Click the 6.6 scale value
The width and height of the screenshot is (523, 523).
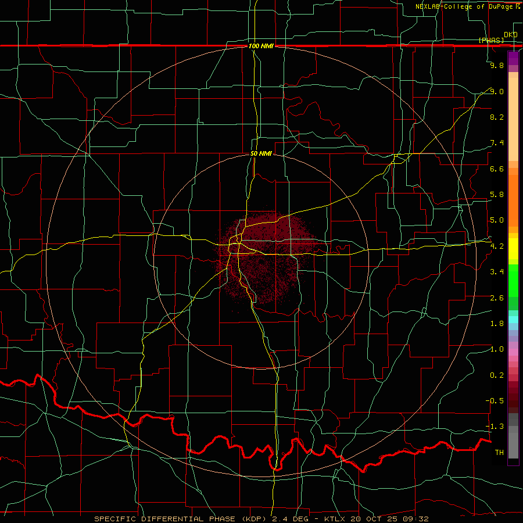click(x=497, y=169)
